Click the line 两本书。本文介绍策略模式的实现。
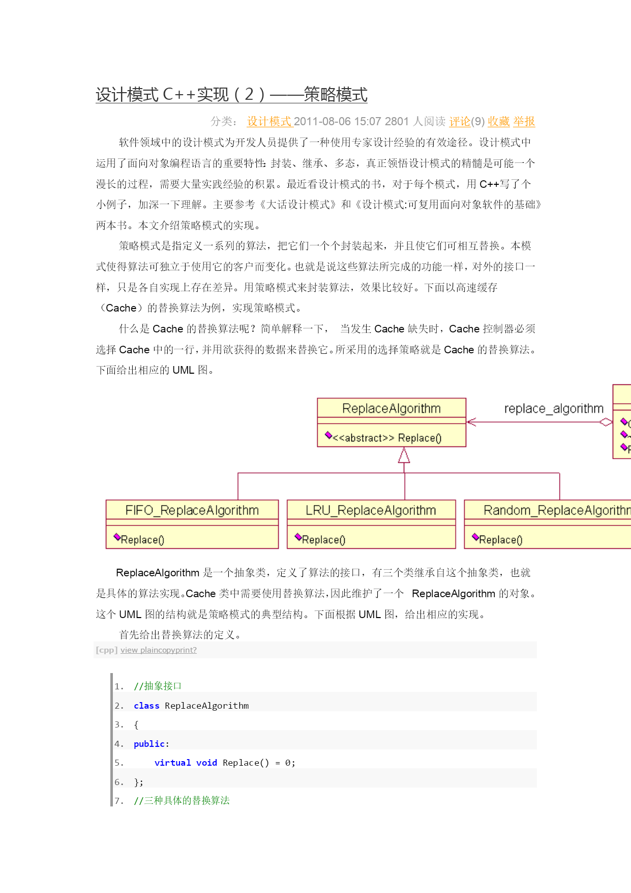This screenshot has width=631, height=893. coord(178,225)
